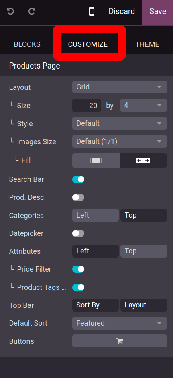Click the Size number field showing 20

click(x=87, y=105)
